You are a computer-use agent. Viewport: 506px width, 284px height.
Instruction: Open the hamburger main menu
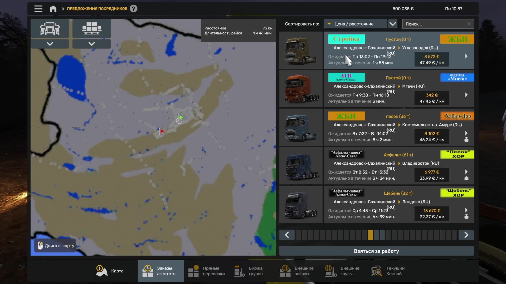(38, 9)
